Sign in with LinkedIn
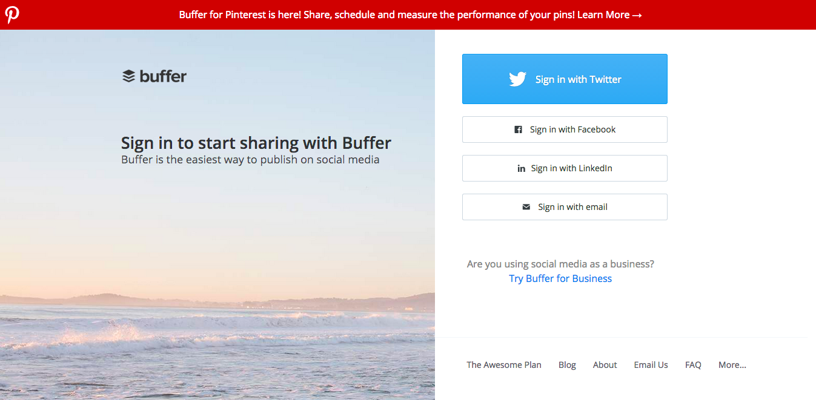 click(x=565, y=168)
